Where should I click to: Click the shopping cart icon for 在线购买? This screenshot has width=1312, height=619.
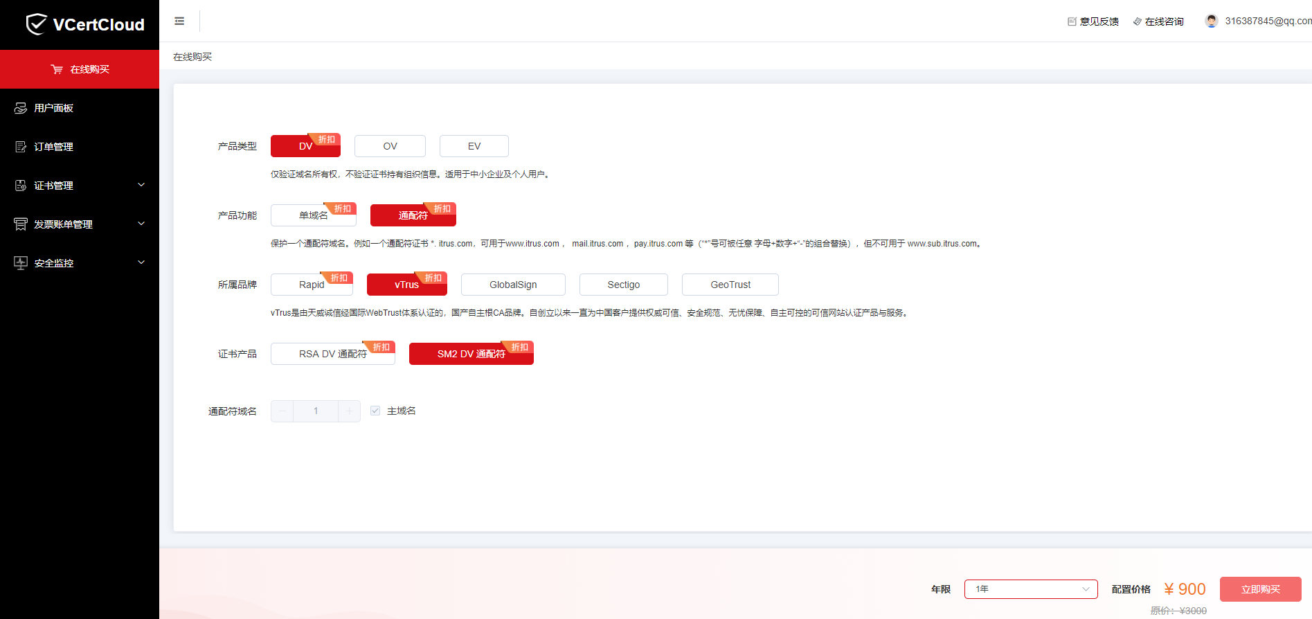click(x=57, y=69)
